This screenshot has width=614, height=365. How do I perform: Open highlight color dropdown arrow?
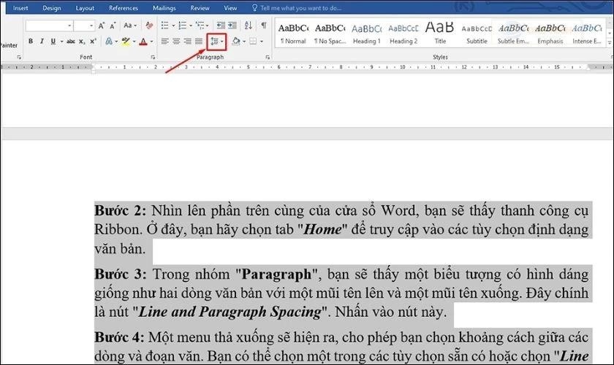[x=134, y=41]
